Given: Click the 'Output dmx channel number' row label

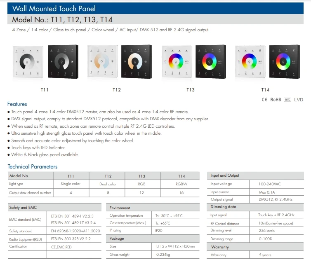Looking at the screenshot, I should click(30, 193).
